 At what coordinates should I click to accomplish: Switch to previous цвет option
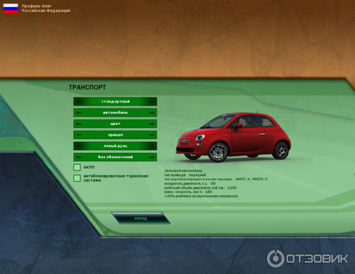[x=78, y=124]
